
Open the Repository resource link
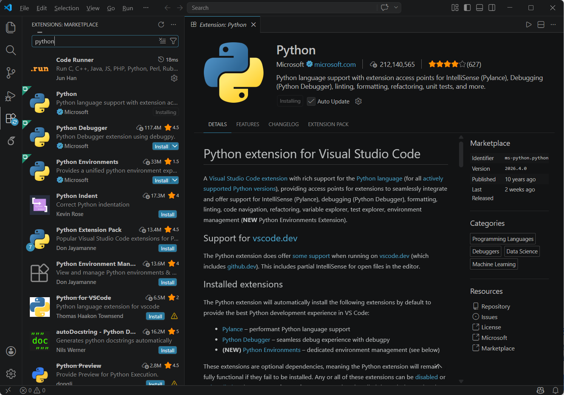point(496,307)
